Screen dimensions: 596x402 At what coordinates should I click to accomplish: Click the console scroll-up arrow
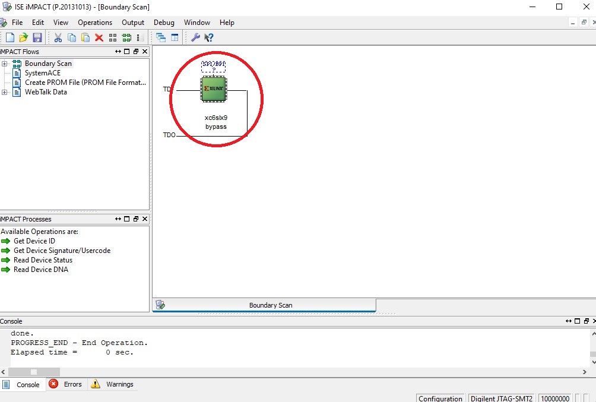pos(594,334)
